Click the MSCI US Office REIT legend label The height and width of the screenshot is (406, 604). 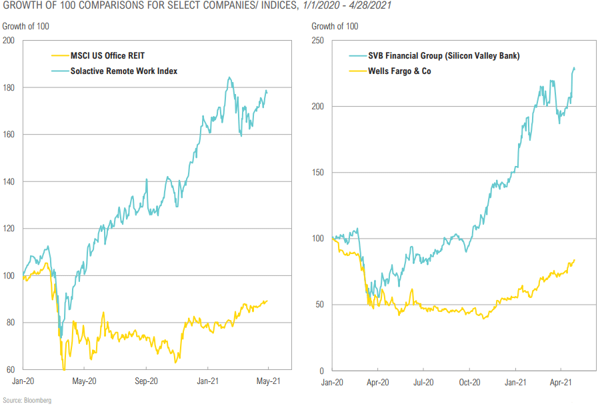pyautogui.click(x=107, y=55)
